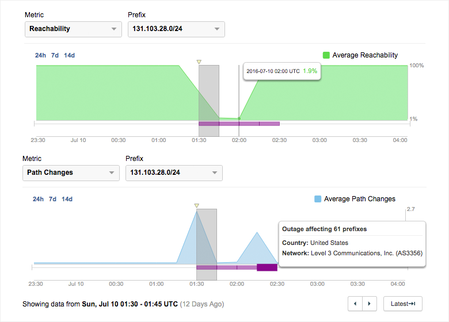This screenshot has width=449, height=322.
Task: Go to next time interval arrow
Action: tap(370, 304)
